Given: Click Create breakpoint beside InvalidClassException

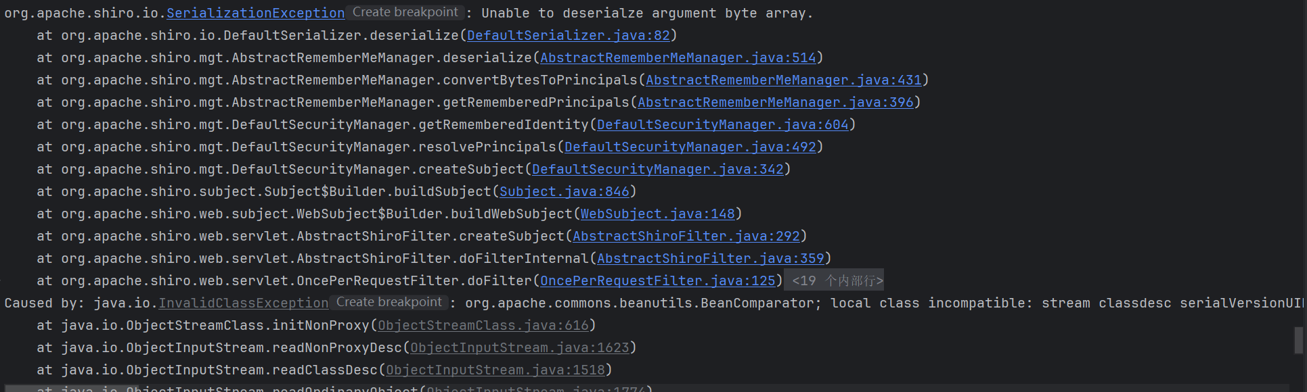Looking at the screenshot, I should (389, 302).
